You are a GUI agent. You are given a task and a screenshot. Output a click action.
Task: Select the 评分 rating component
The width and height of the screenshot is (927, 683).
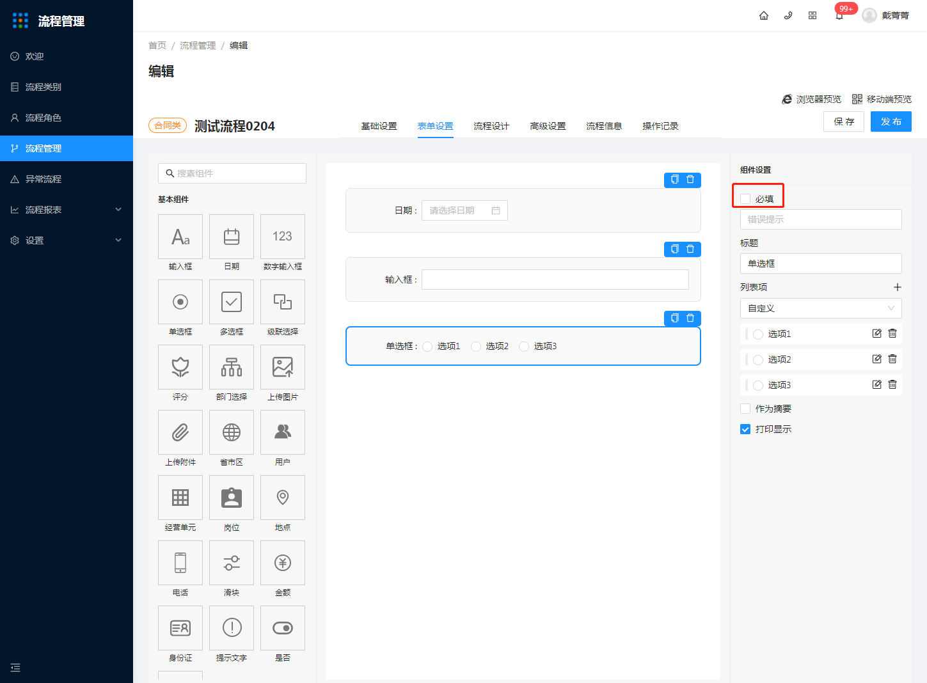[x=180, y=367]
